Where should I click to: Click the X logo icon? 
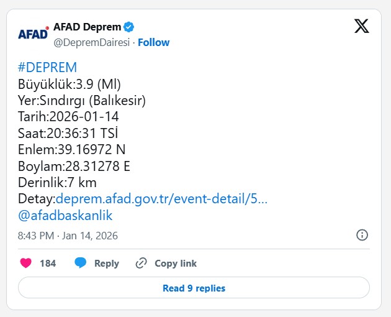click(x=362, y=26)
